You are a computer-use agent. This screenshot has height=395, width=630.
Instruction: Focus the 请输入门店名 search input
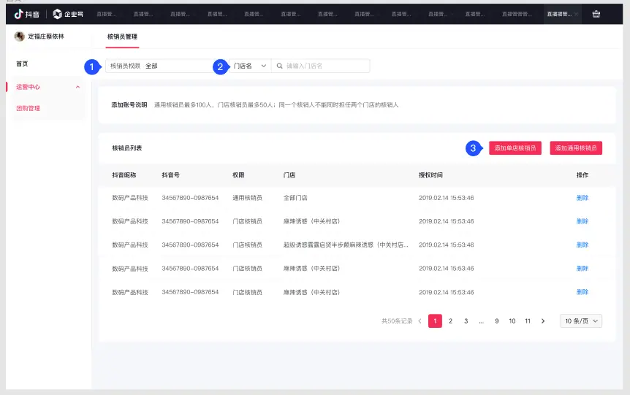(x=321, y=66)
